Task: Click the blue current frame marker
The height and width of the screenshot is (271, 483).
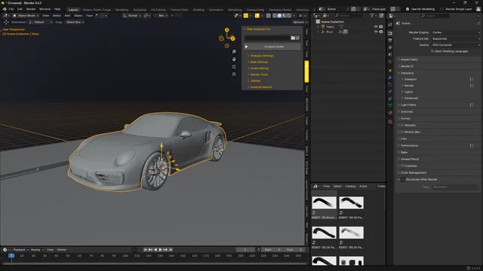Action: (11, 256)
